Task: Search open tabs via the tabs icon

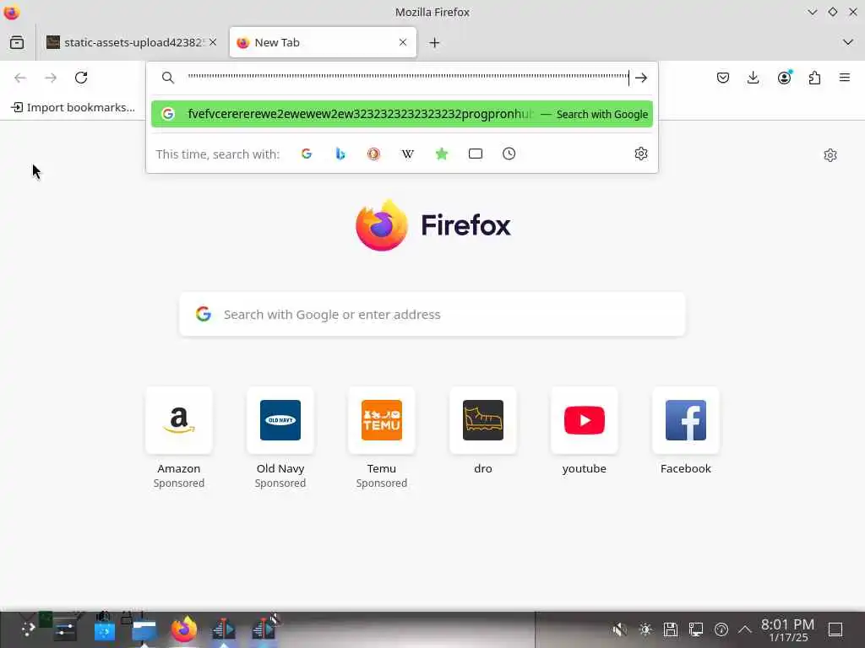Action: click(476, 154)
